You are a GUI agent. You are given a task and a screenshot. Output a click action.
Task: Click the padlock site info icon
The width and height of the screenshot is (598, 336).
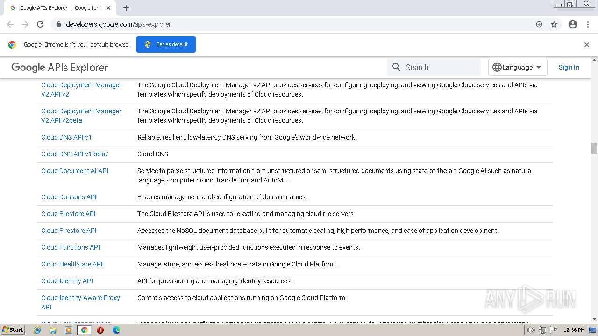[59, 24]
